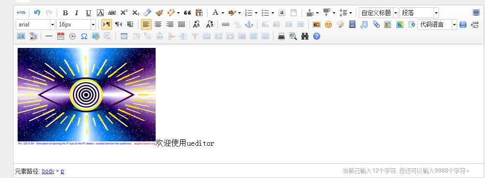
Task: Insert an anchor
Action: [x=249, y=24]
